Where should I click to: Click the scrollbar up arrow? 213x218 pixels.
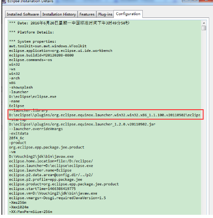point(204,23)
